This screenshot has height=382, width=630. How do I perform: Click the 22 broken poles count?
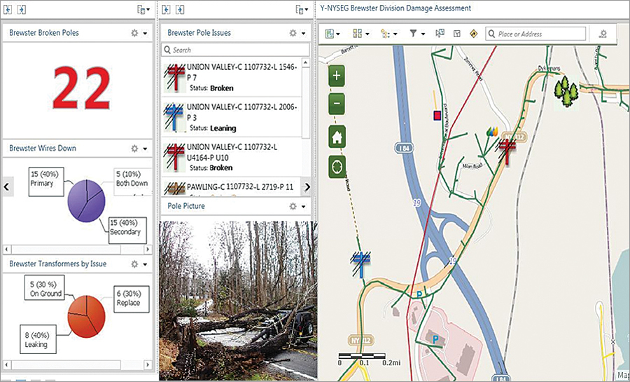coord(81,89)
